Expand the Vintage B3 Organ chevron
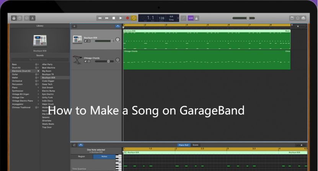This screenshot has width=318, height=171. (x=38, y=94)
